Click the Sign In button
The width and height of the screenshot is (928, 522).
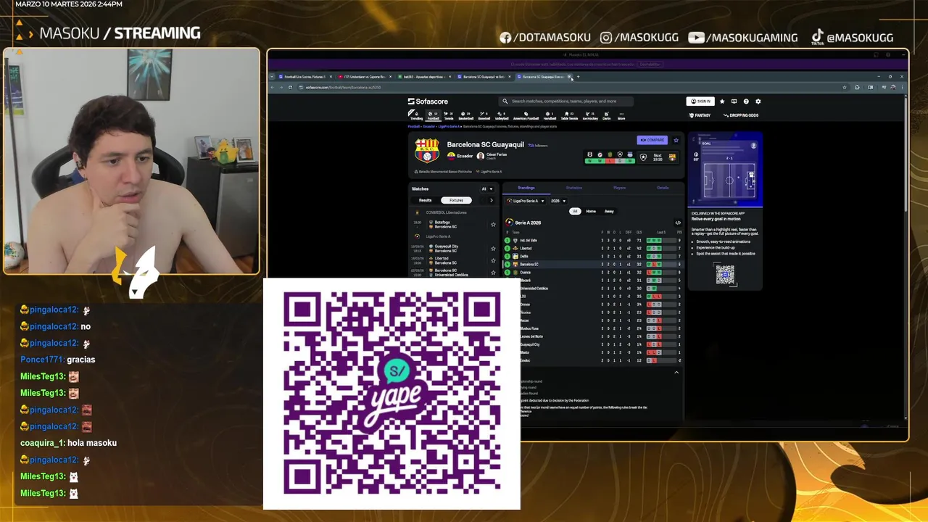coord(700,101)
